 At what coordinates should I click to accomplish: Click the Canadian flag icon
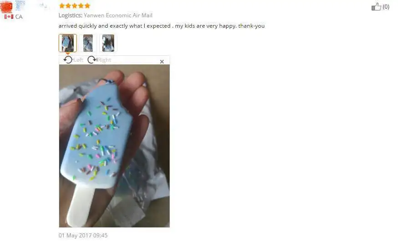(x=9, y=17)
